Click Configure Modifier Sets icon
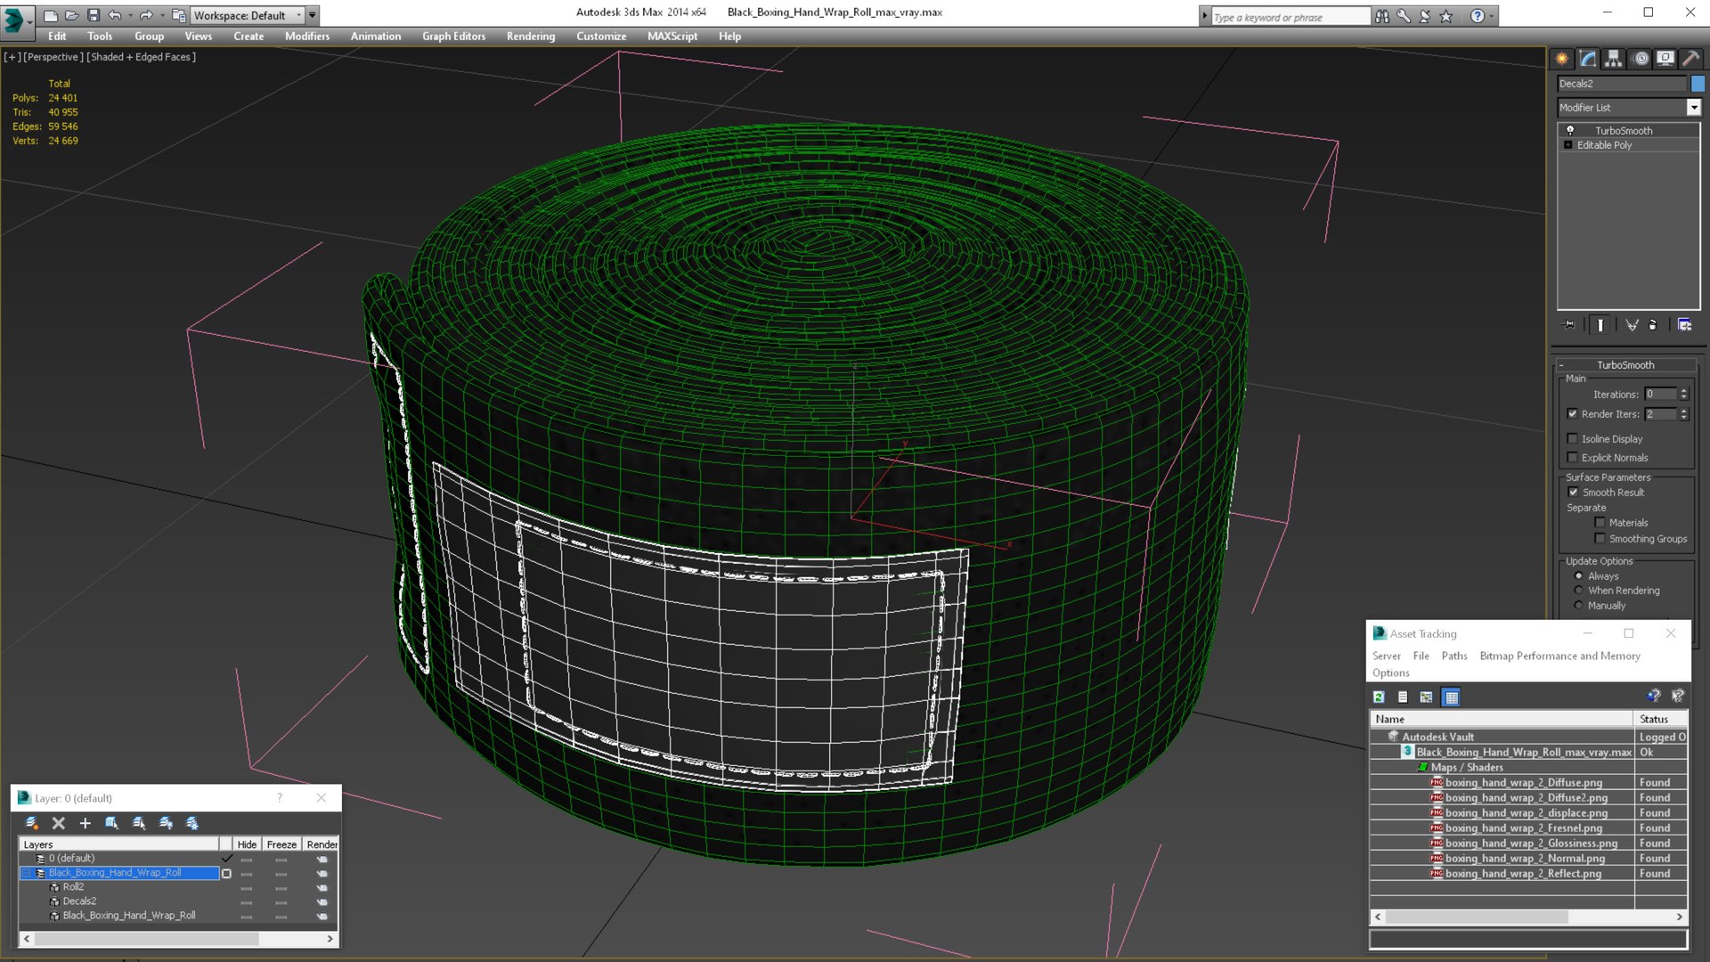Image resolution: width=1710 pixels, height=962 pixels. tap(1684, 325)
